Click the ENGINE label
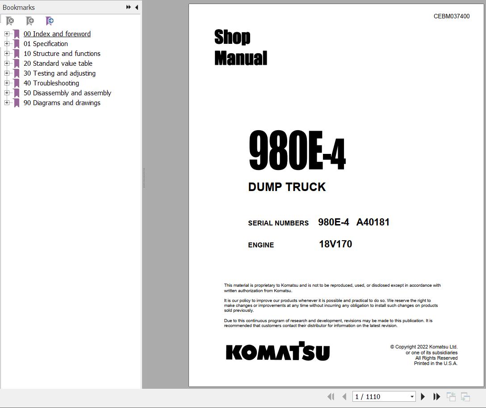The height and width of the screenshot is (408, 486). tap(261, 245)
